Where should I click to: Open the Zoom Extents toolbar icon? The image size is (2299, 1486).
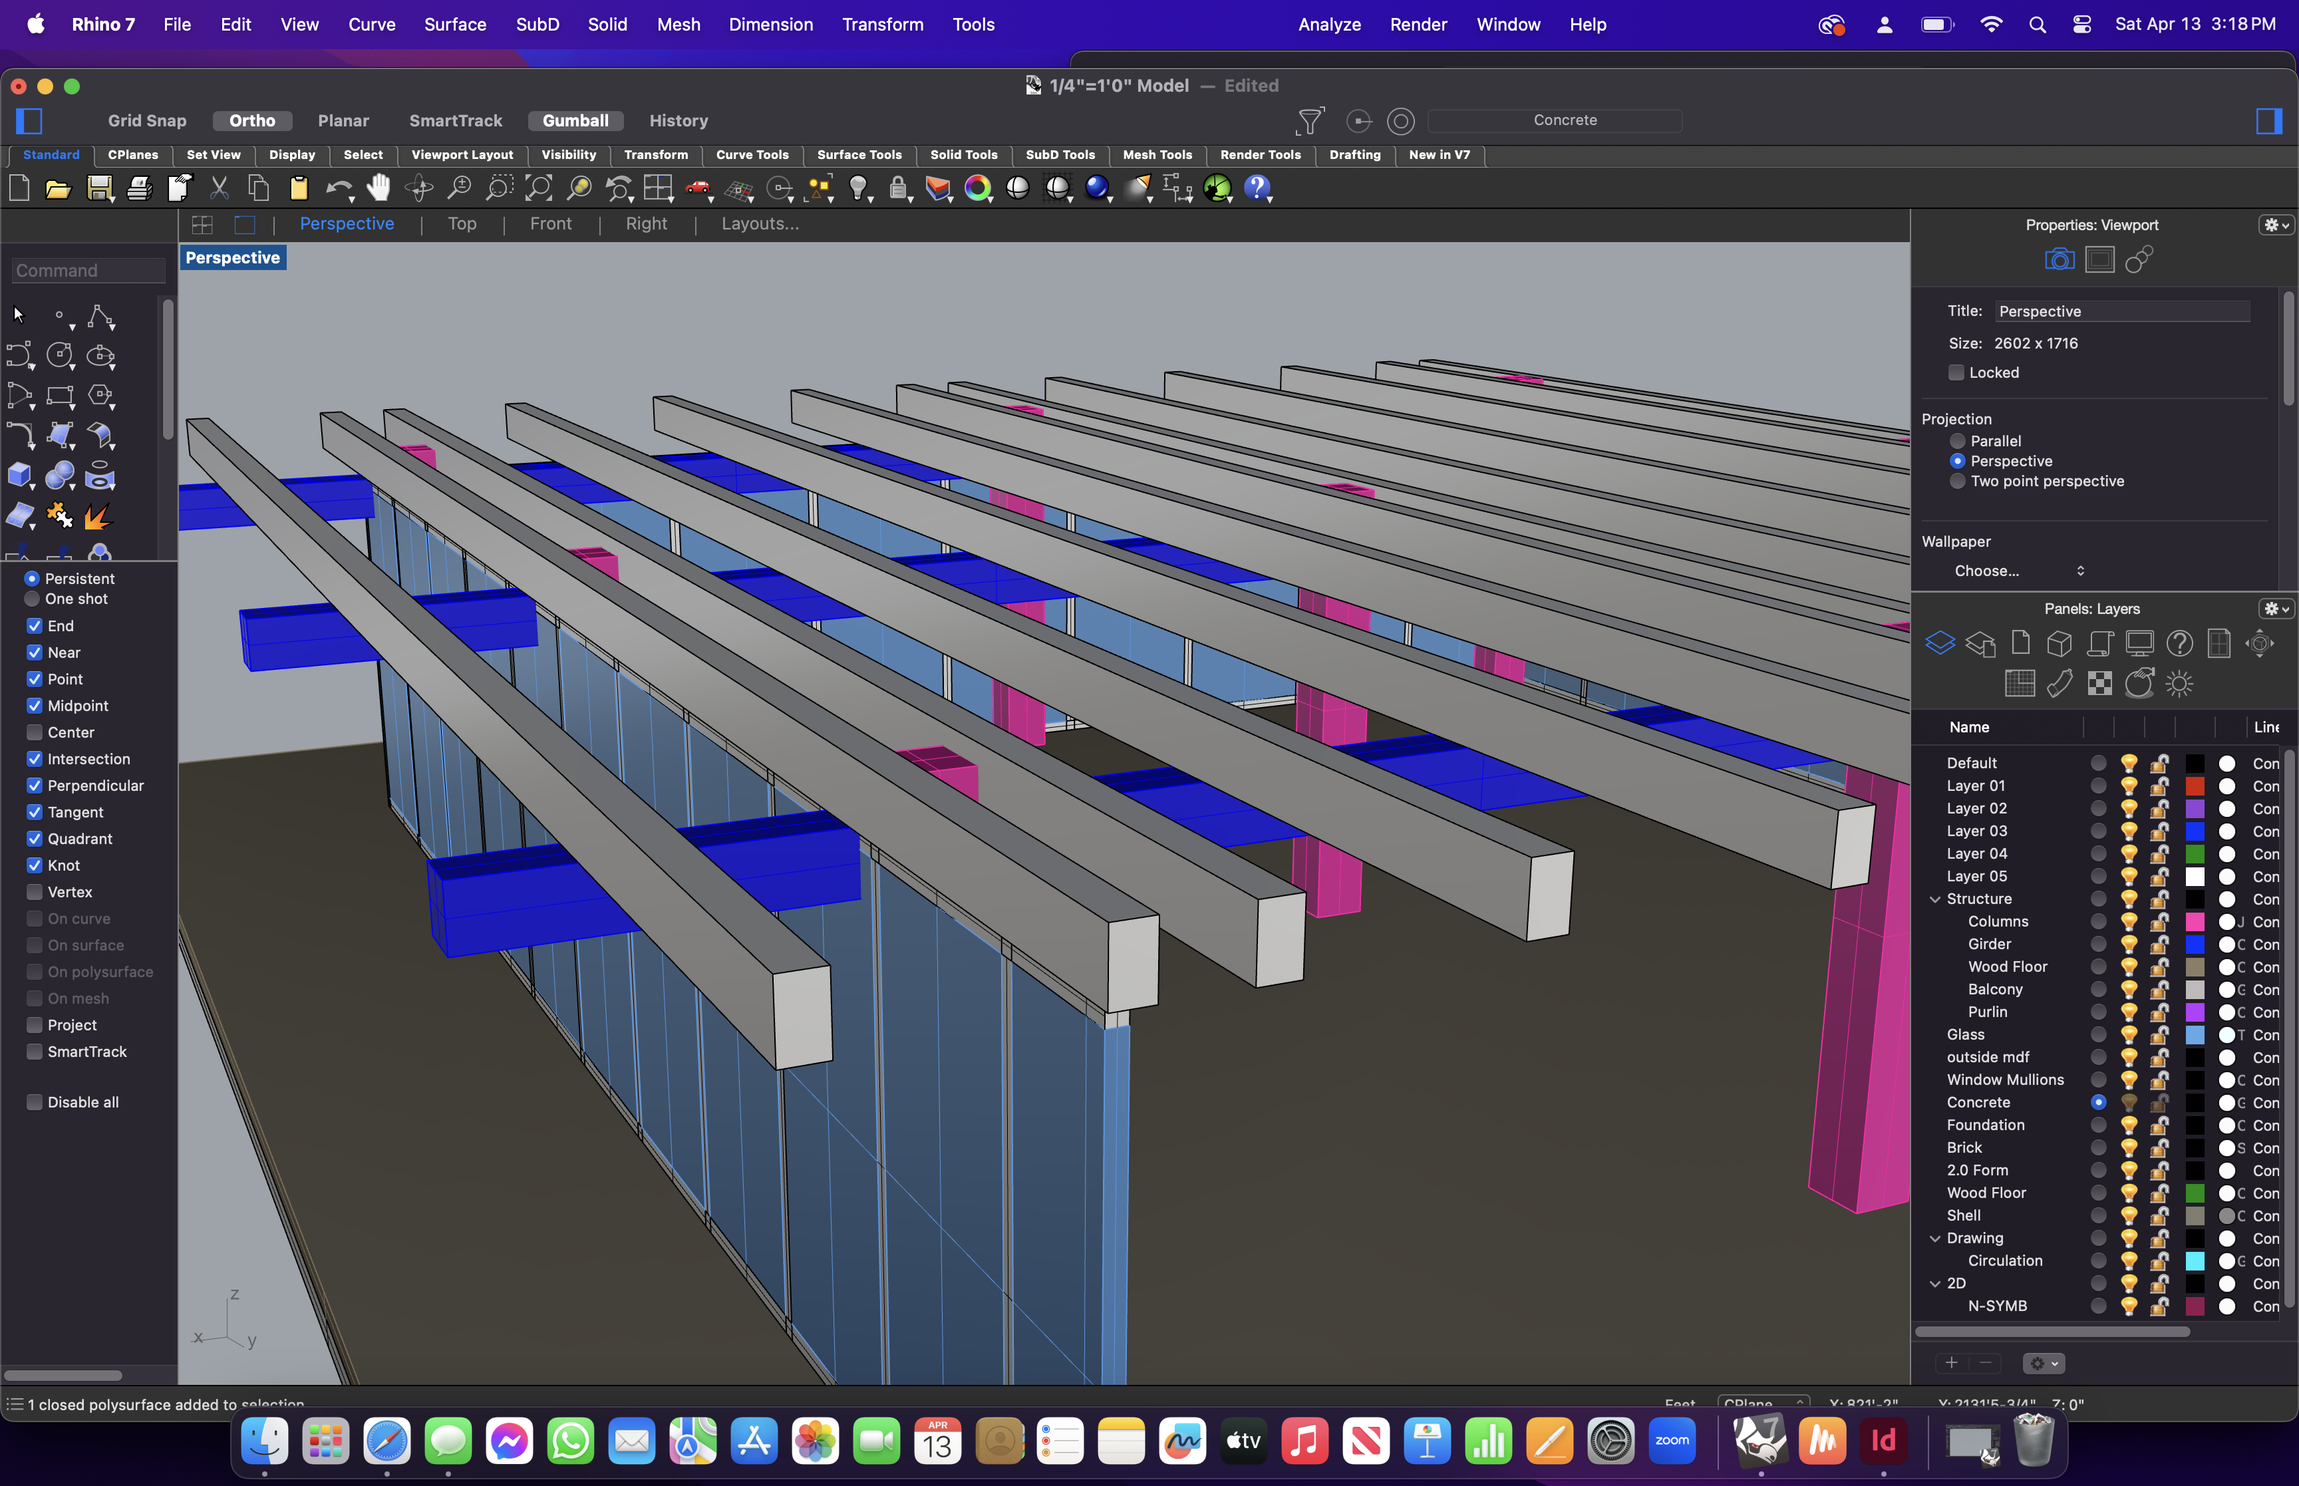[539, 188]
